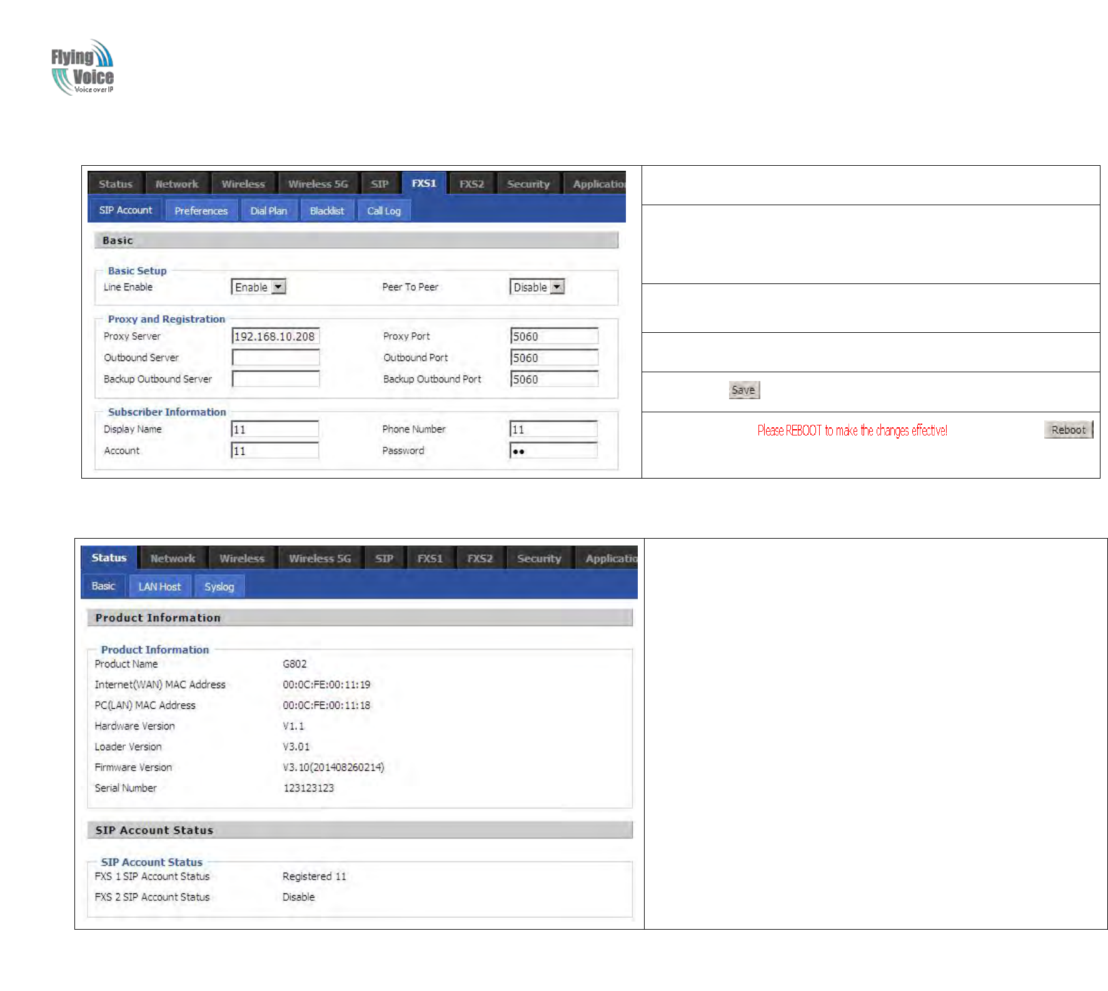Open Wireless tab in the FXS1 configuration screenshot
Viewport: 1108px width, 991px height.
tap(243, 184)
